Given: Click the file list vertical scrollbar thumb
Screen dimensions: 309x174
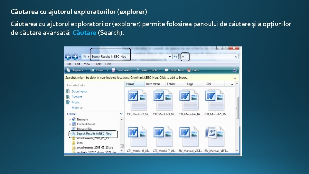Looking at the screenshot, I should coord(237,108).
